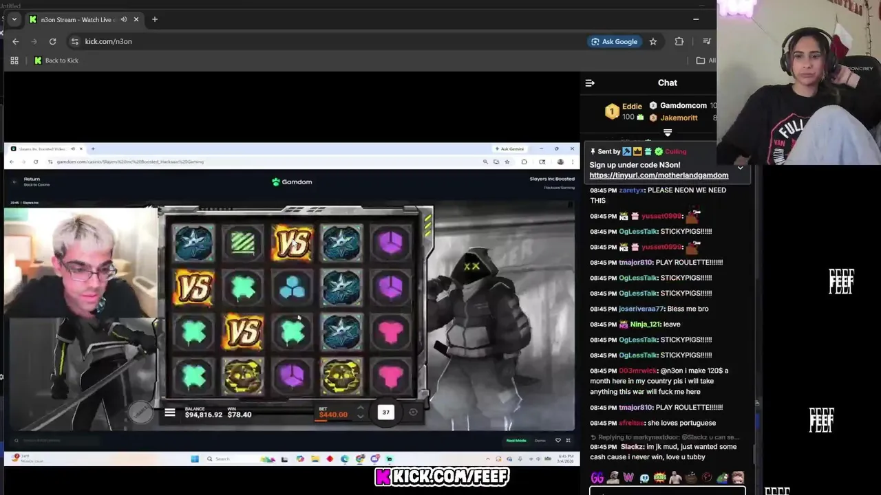Open the tab search dropdown in outer browser
The height and width of the screenshot is (495, 881).
coord(14,19)
